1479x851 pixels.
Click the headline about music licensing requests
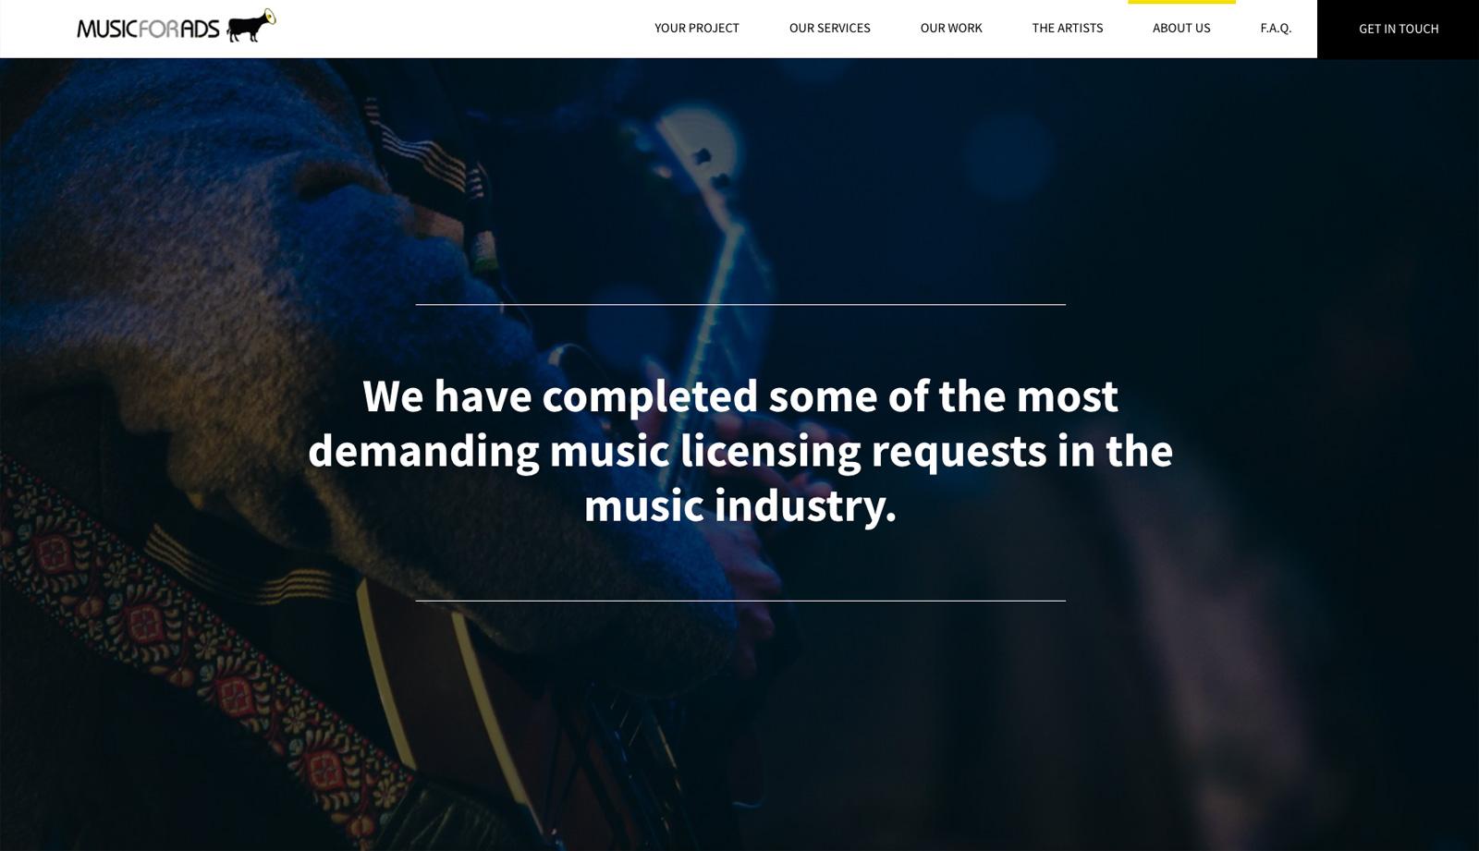740,451
